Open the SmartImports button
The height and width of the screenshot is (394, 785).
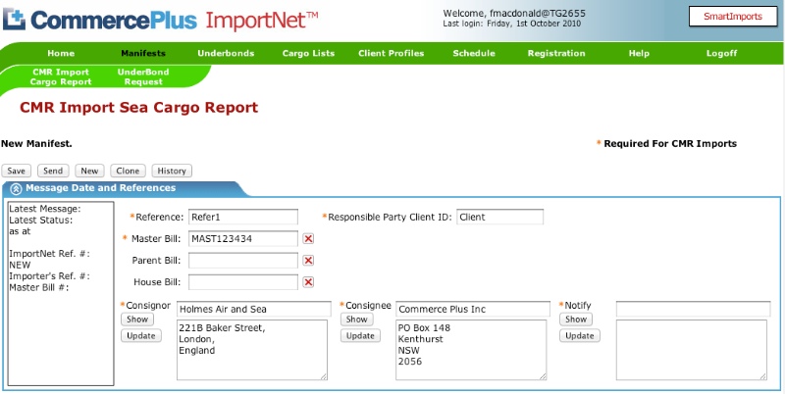coord(732,17)
